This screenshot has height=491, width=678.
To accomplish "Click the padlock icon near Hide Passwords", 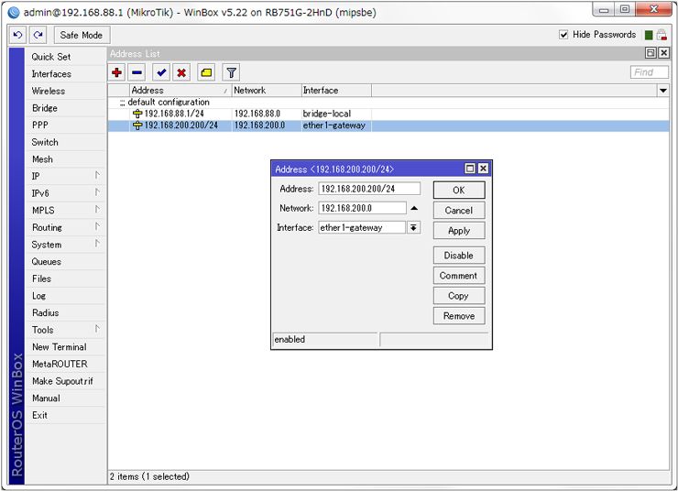I will click(x=662, y=35).
